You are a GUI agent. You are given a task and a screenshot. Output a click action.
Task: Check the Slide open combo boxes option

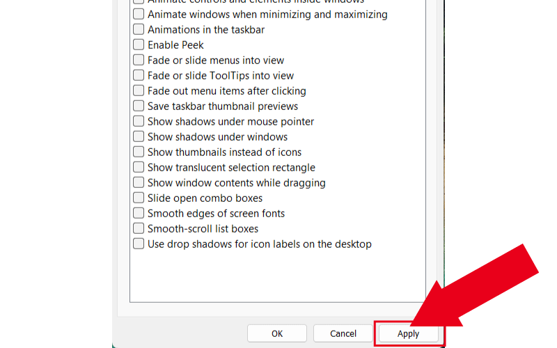tap(139, 198)
